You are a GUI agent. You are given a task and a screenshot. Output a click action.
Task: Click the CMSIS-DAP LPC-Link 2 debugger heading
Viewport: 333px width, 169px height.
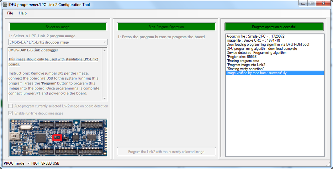(x=33, y=50)
